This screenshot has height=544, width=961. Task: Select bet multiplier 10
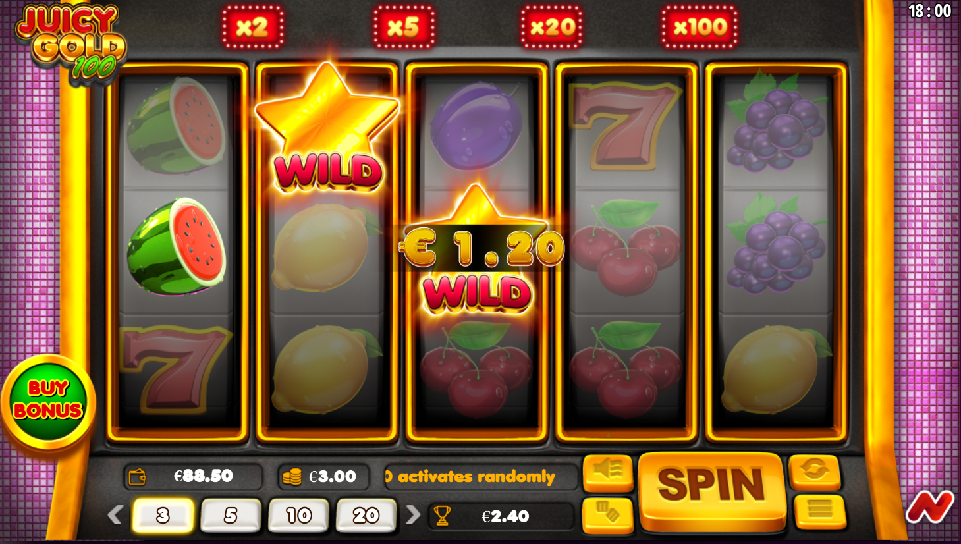pos(298,515)
